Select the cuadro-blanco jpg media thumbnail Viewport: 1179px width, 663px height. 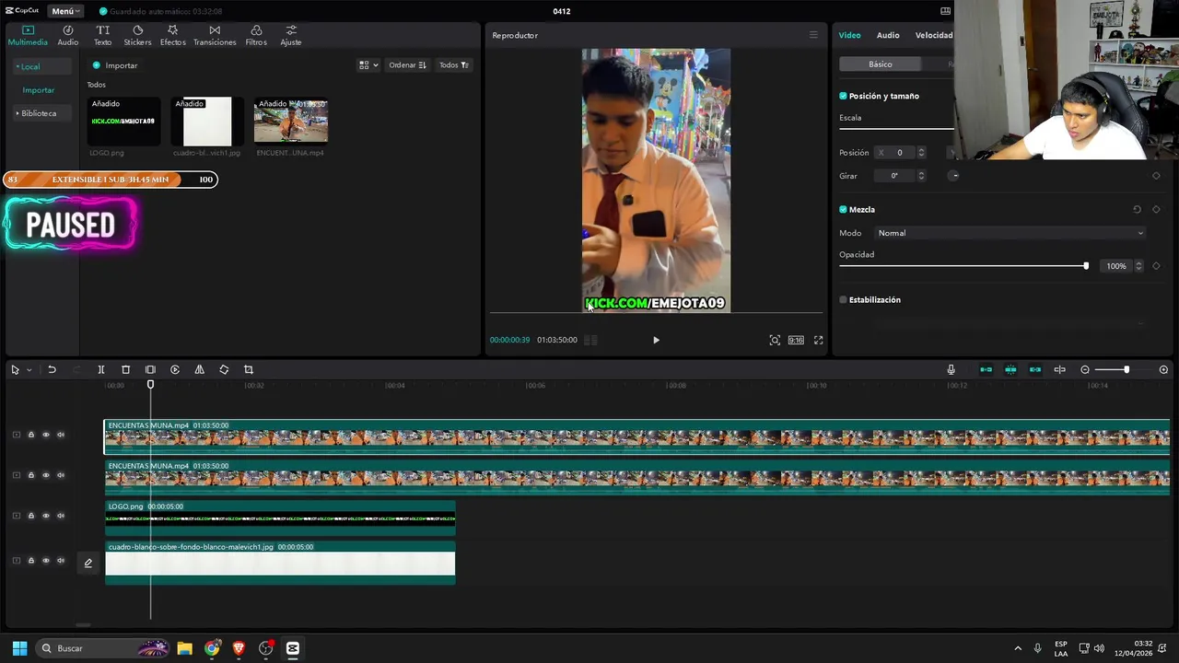click(207, 121)
